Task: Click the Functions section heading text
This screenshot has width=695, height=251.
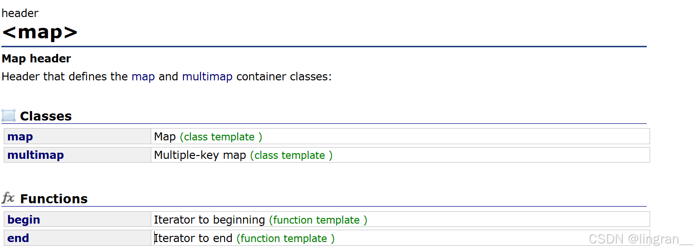Action: tap(54, 199)
